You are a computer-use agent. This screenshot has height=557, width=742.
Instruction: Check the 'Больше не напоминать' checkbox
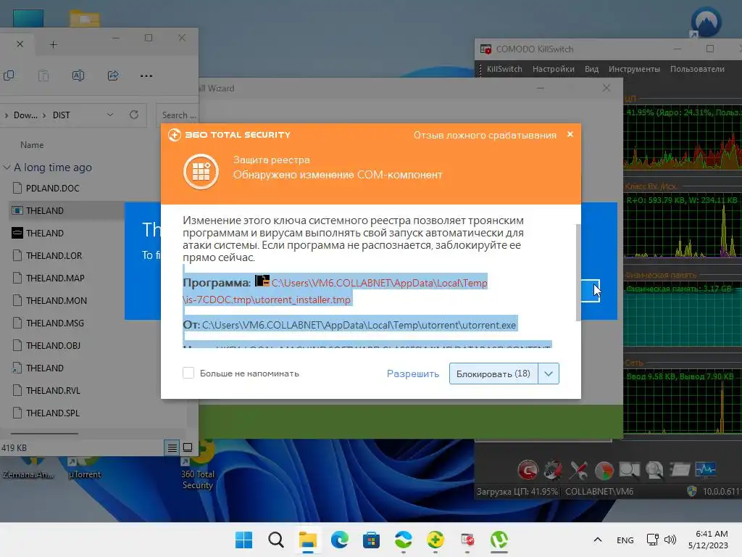tap(188, 373)
